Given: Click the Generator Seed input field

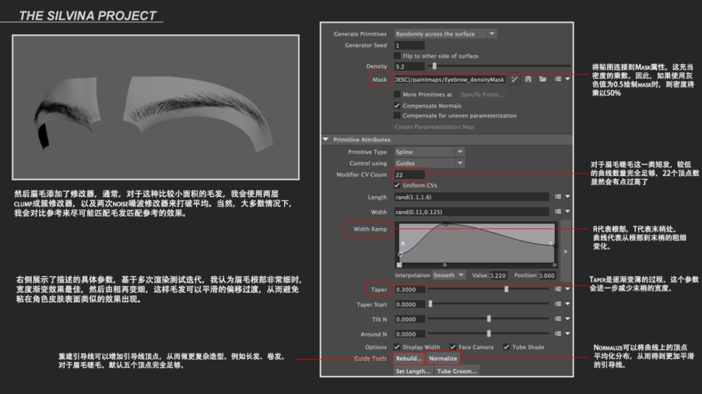Looking at the screenshot, I should [409, 45].
